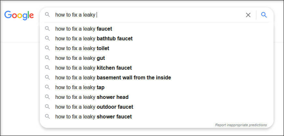The image size is (284, 136).
Task: Click magnifier icon beside leaky faucet suggestion
Action: pyautogui.click(x=47, y=29)
